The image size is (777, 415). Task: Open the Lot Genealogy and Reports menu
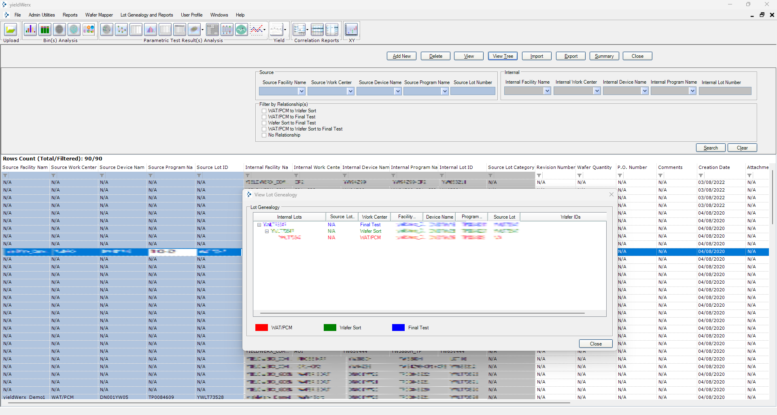(x=146, y=15)
